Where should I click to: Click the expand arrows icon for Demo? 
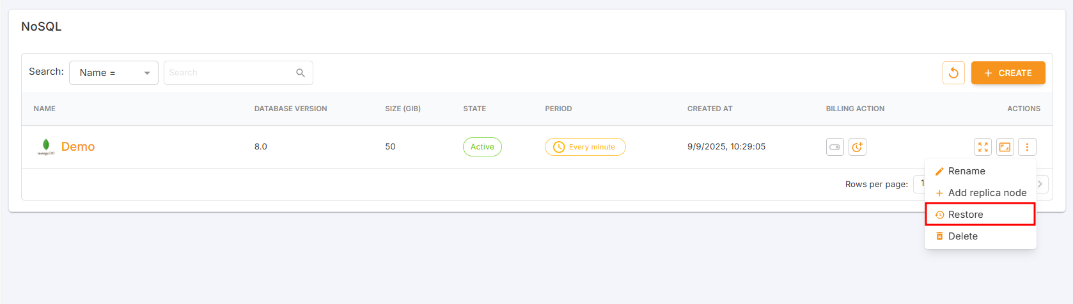pyautogui.click(x=983, y=147)
